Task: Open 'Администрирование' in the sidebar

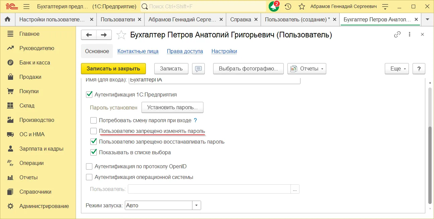Action: [44, 206]
